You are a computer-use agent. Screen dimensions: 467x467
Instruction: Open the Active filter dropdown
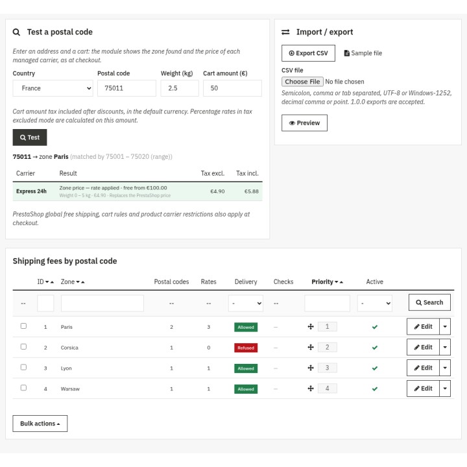(375, 303)
